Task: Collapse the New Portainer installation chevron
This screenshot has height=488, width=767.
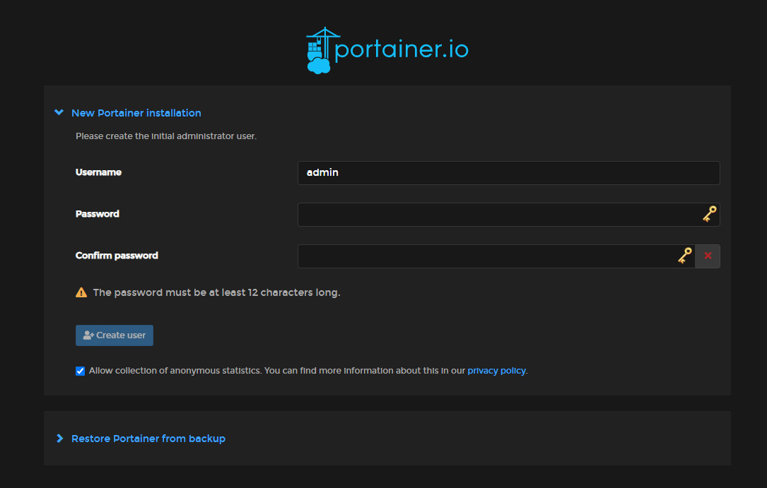Action: click(59, 112)
